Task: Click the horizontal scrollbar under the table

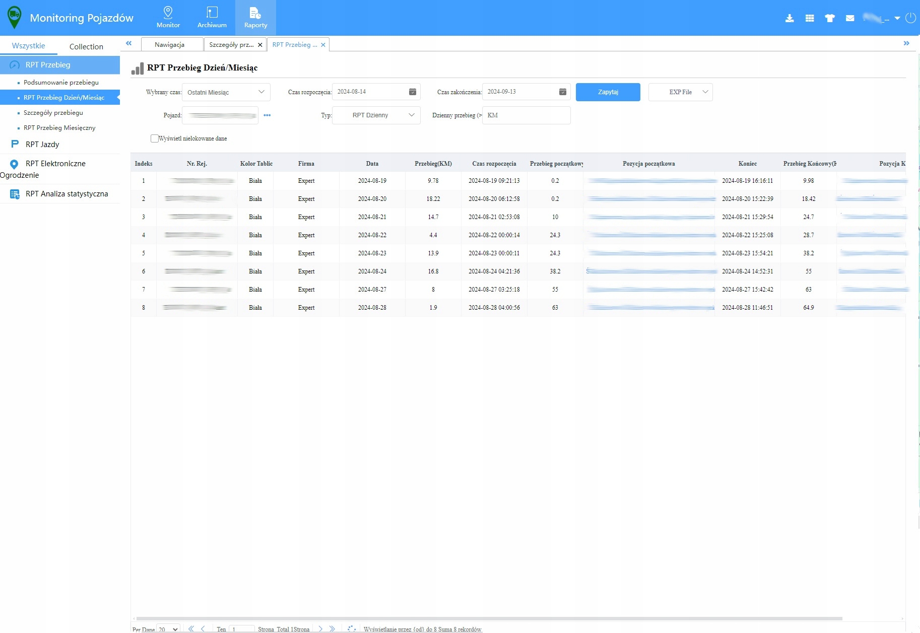Action: click(489, 618)
